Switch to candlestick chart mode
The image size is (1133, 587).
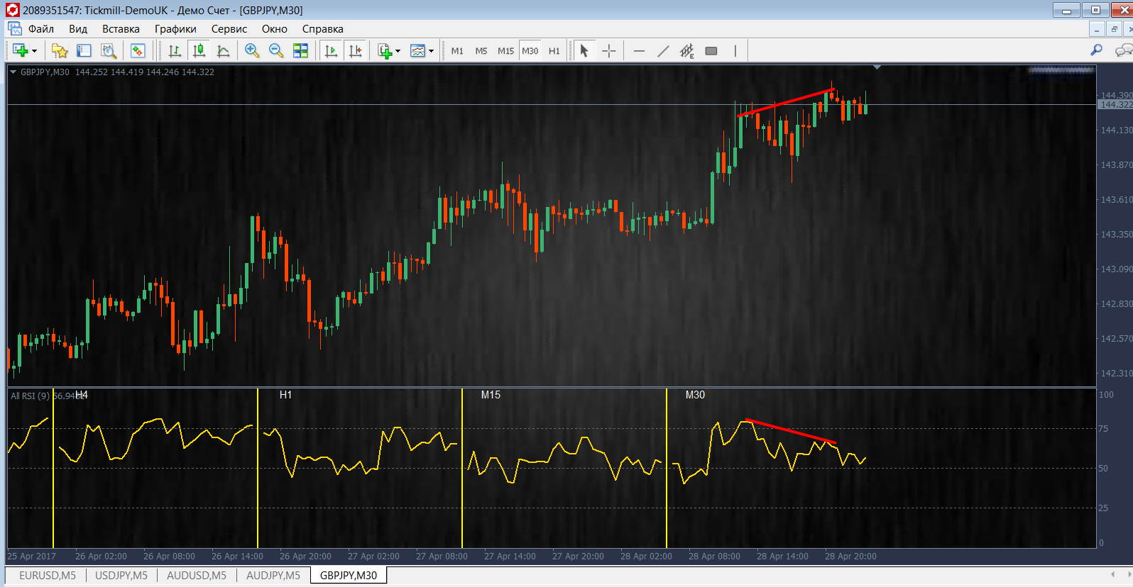tap(199, 50)
